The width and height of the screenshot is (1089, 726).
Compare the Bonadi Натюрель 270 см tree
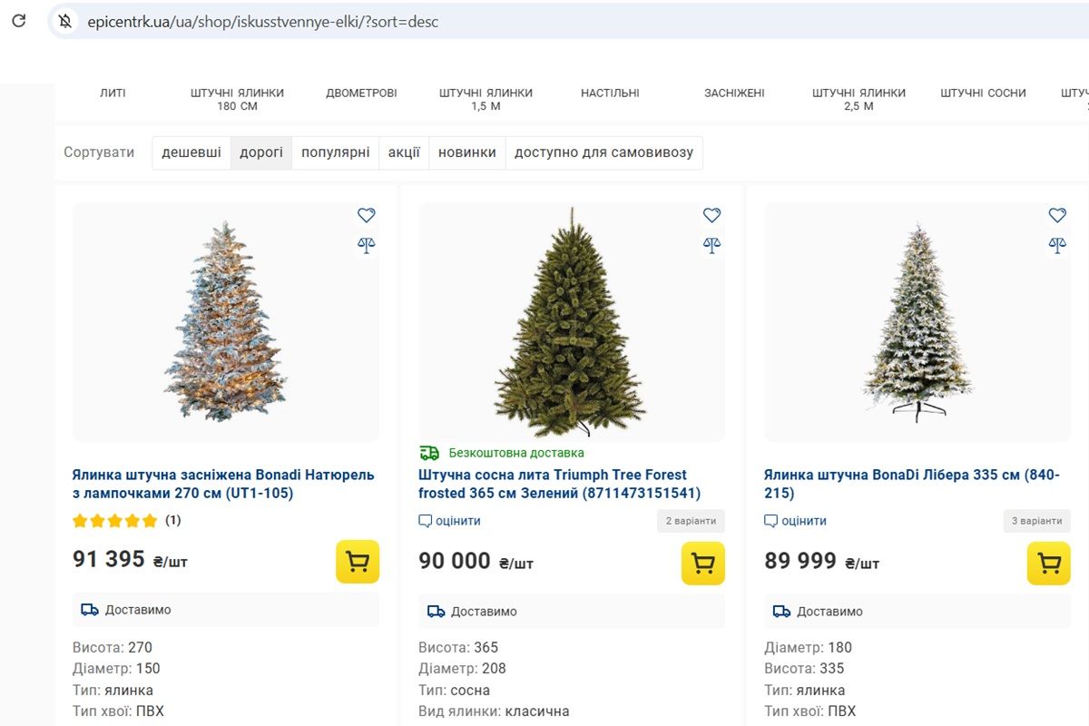pos(366,244)
